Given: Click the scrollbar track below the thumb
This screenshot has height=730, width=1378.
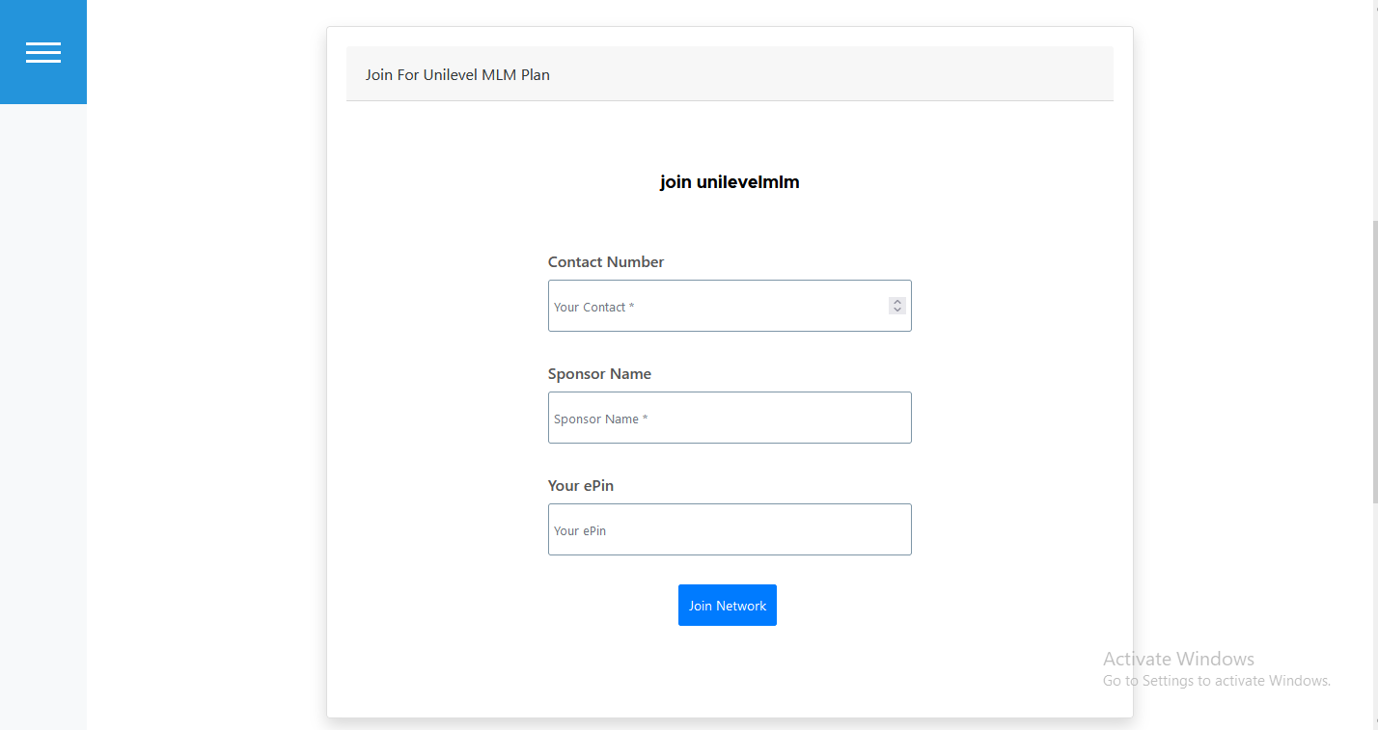Looking at the screenshot, I should [1373, 617].
